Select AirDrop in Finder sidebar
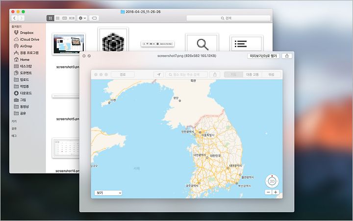This screenshot has width=353, height=221. coord(23,46)
